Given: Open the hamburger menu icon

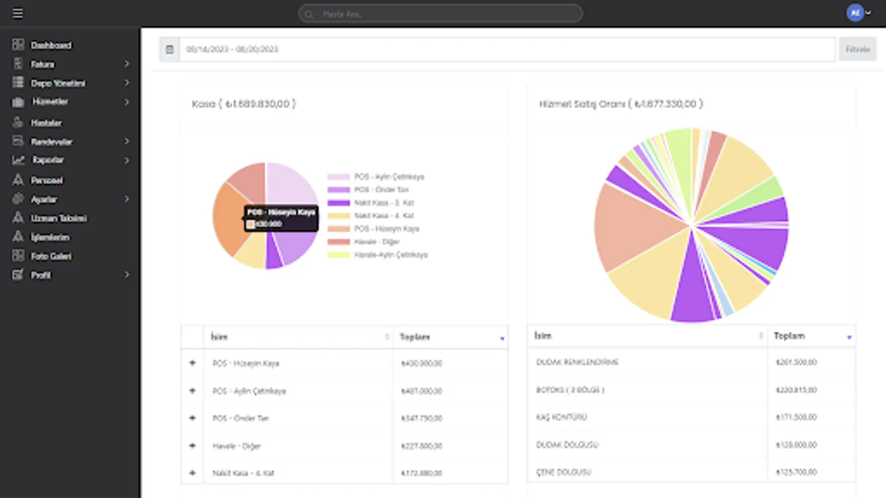Looking at the screenshot, I should [18, 13].
